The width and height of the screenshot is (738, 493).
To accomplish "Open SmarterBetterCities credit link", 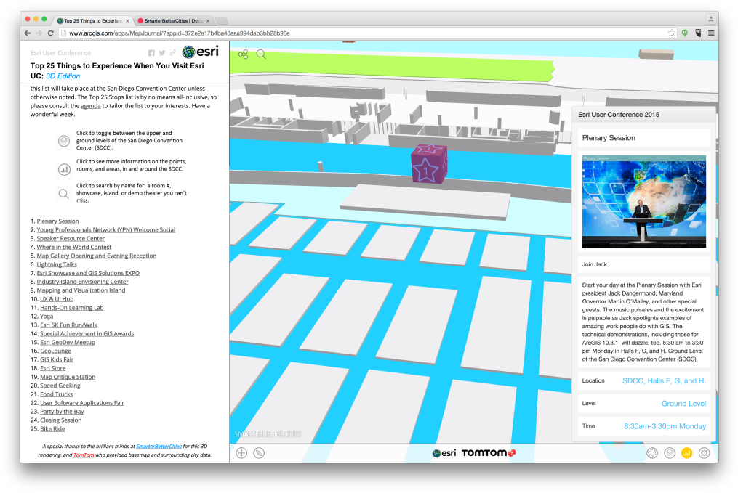I will [159, 447].
